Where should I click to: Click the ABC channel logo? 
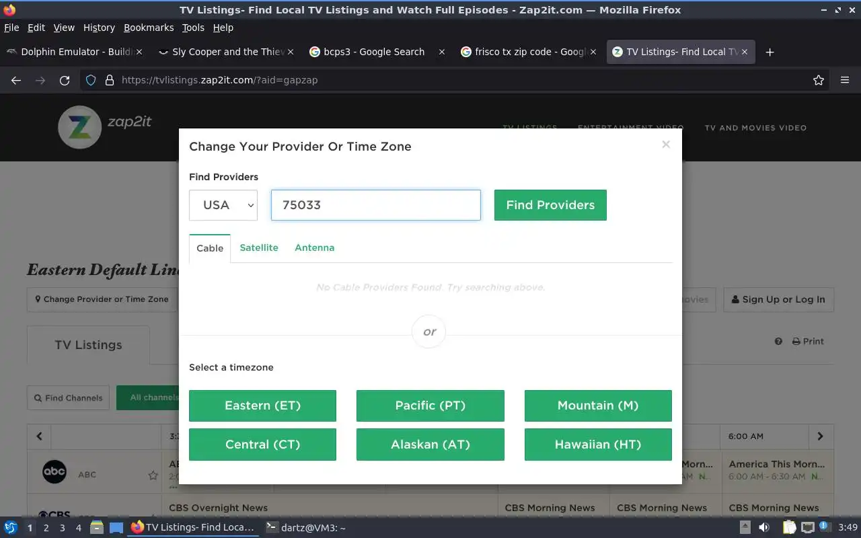[x=54, y=472]
